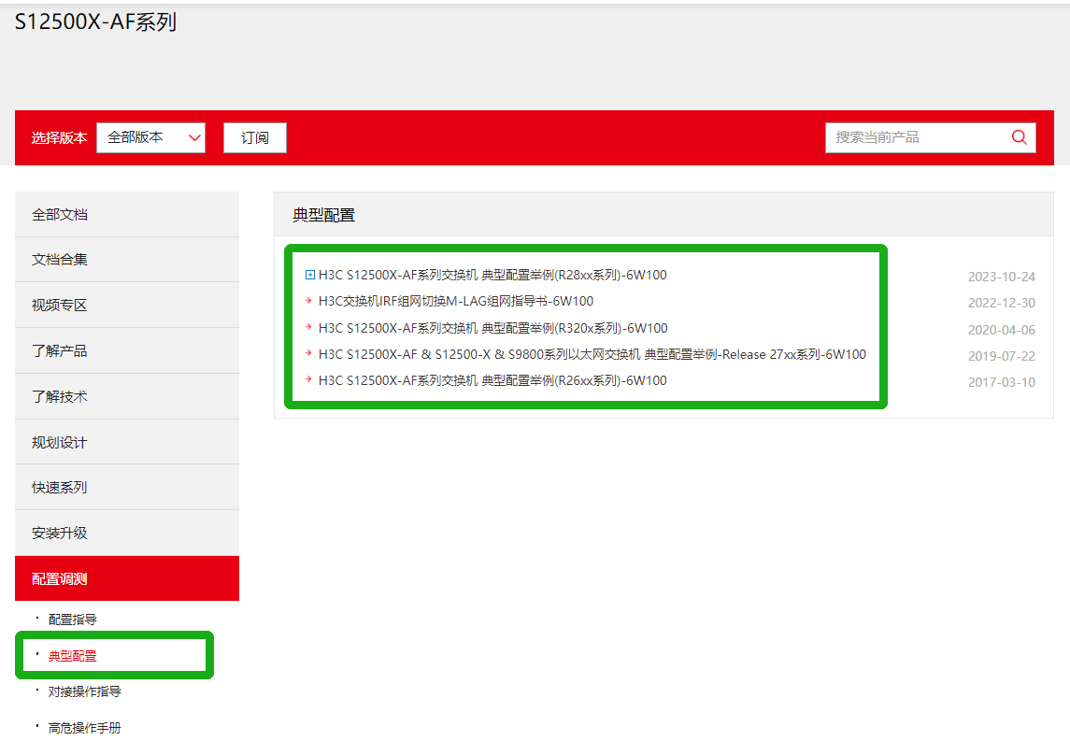
Task: Click the 典型配置 panel heading
Action: click(323, 215)
